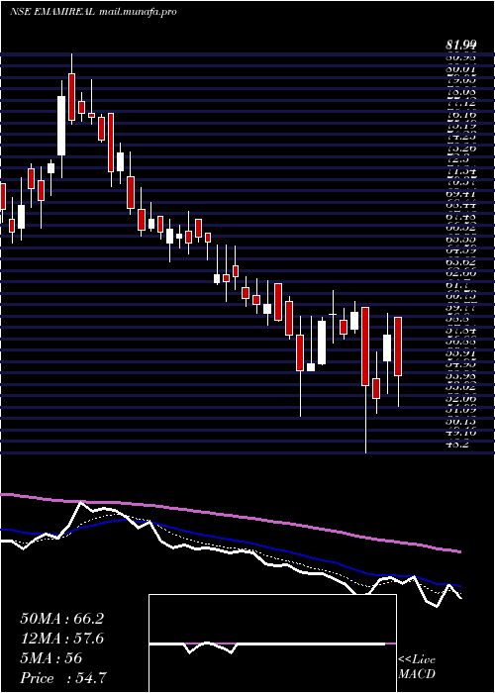Click the tallest white candlestick near the peak

pyautogui.click(x=61, y=126)
